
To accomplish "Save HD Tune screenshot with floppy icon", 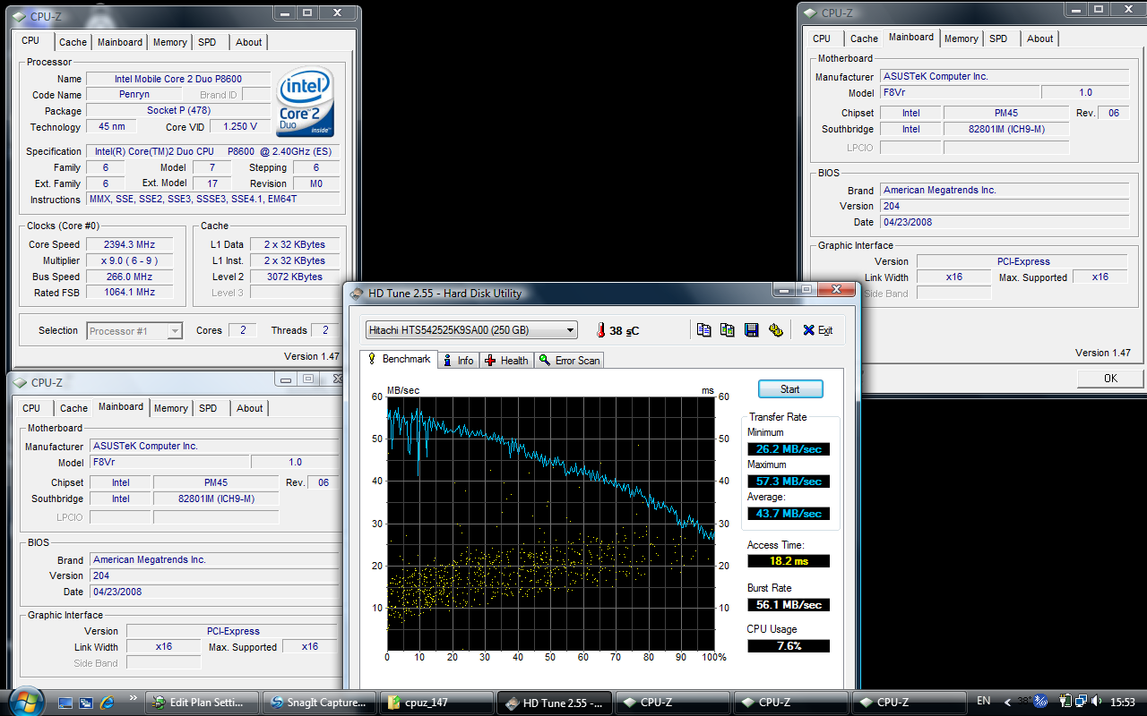I will click(752, 330).
